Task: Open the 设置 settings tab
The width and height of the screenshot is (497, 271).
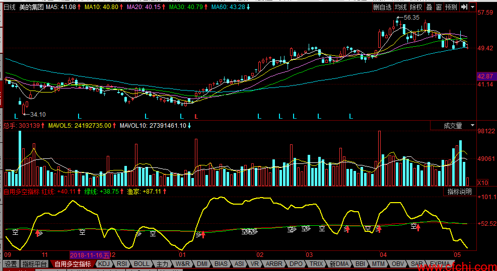Action: click(11, 264)
